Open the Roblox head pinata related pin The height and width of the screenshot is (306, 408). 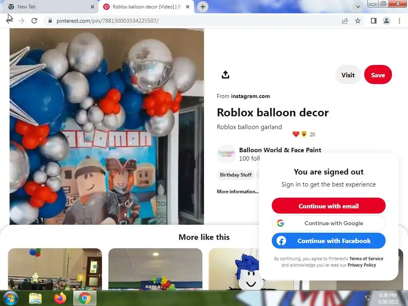pos(234,269)
